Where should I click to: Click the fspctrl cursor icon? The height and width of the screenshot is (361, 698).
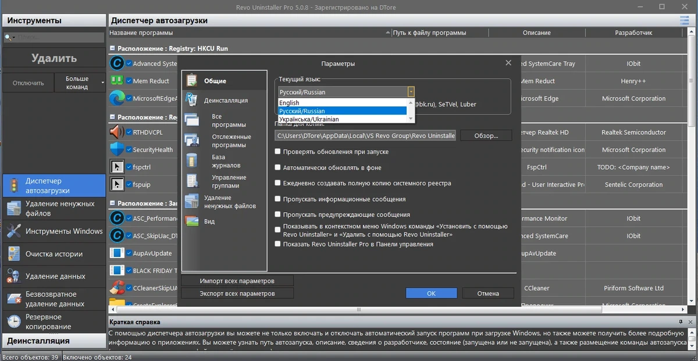coord(117,167)
